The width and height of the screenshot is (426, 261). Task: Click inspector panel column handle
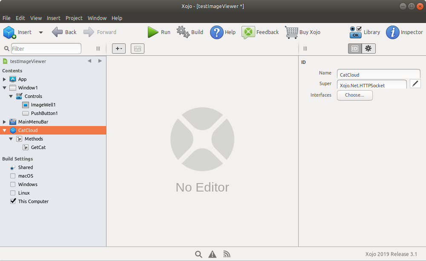(x=305, y=49)
